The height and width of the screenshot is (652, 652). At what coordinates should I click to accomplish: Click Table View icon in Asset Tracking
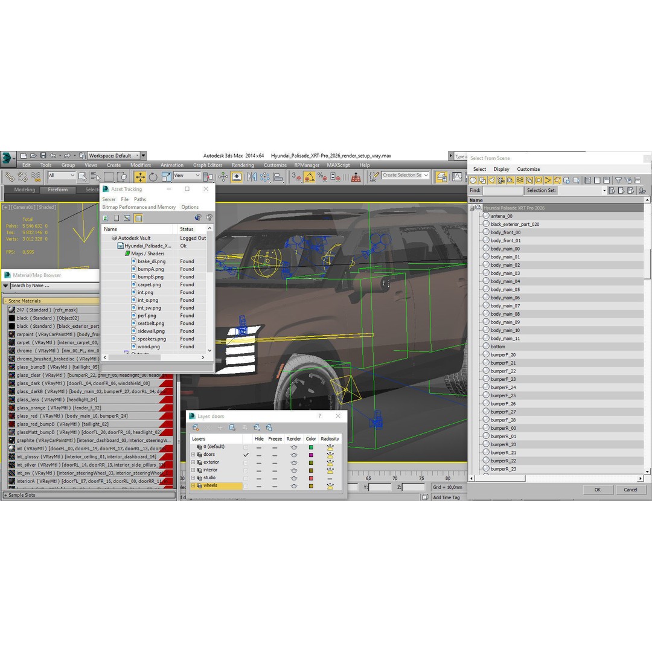(138, 218)
